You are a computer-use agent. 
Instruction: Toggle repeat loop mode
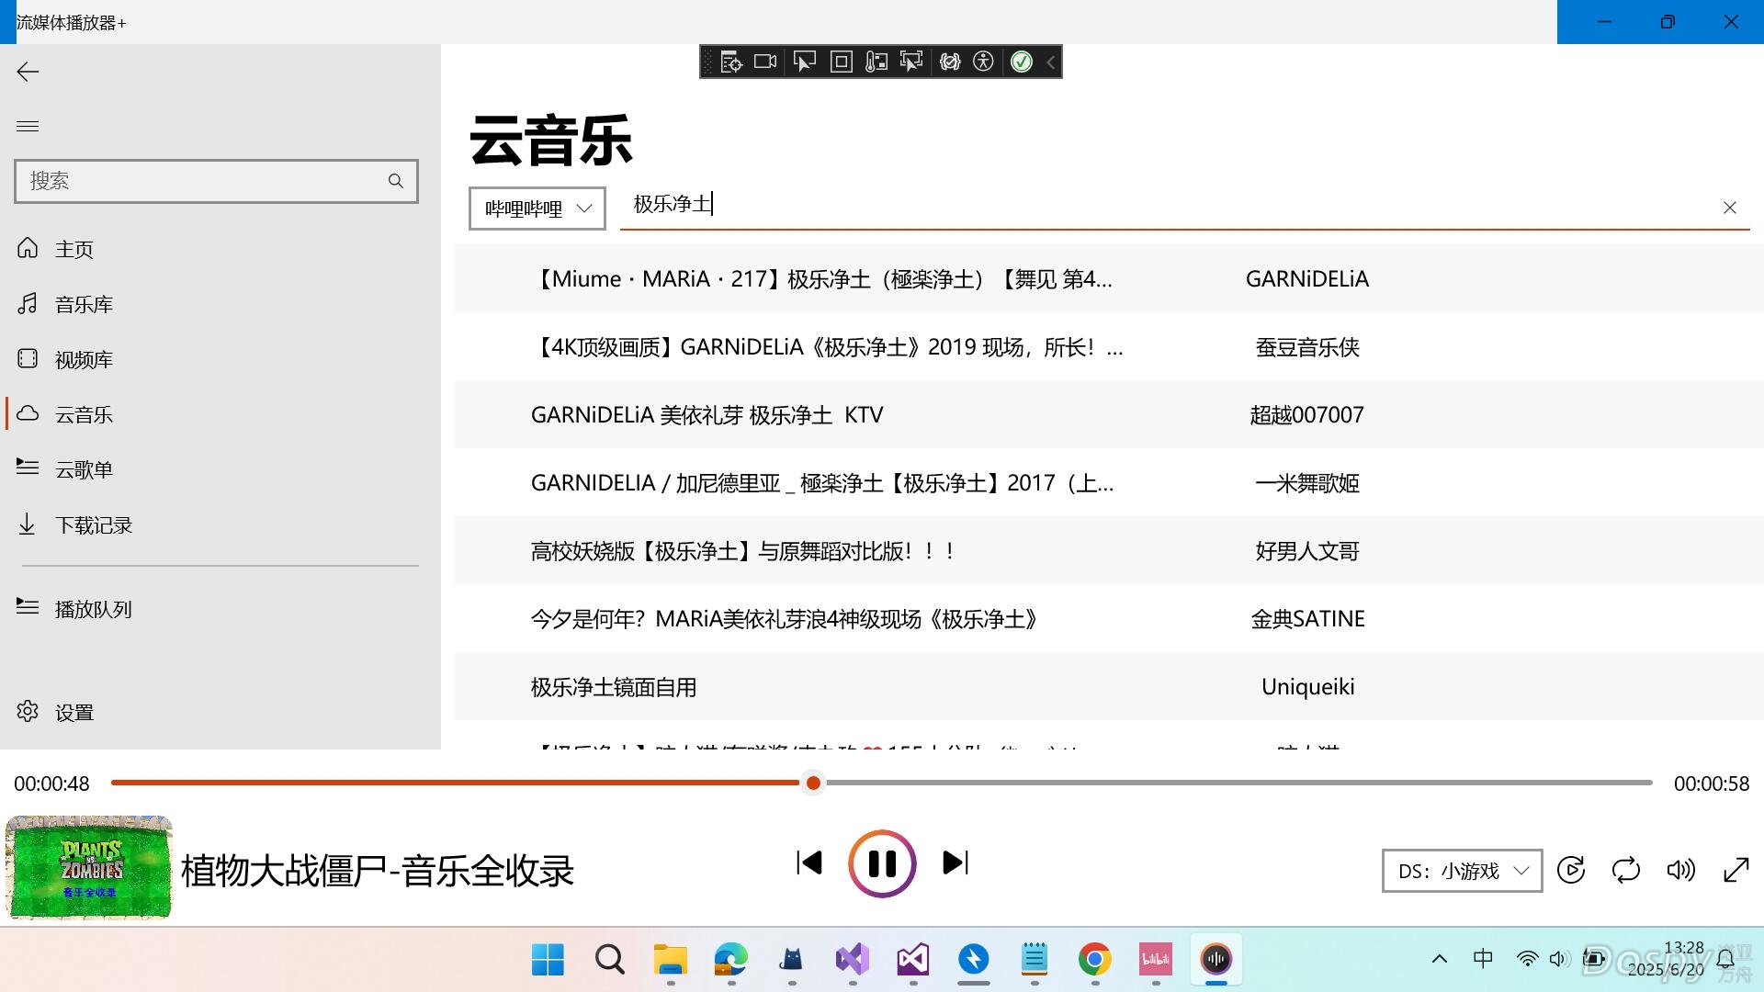click(1626, 870)
